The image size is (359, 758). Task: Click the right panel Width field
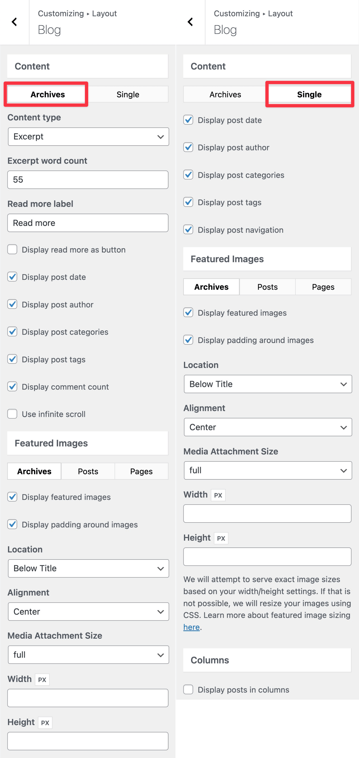click(267, 514)
